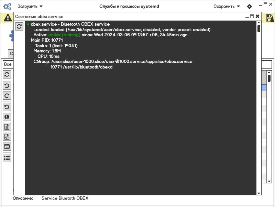This screenshot has height=207, width=275.
Task: Click the Все filter field
Action: pyautogui.click(x=8, y=64)
